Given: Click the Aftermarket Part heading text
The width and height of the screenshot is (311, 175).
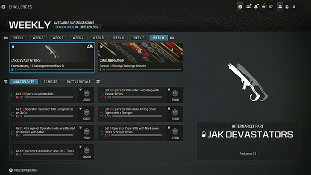Looking at the screenshot, I should point(248,126).
